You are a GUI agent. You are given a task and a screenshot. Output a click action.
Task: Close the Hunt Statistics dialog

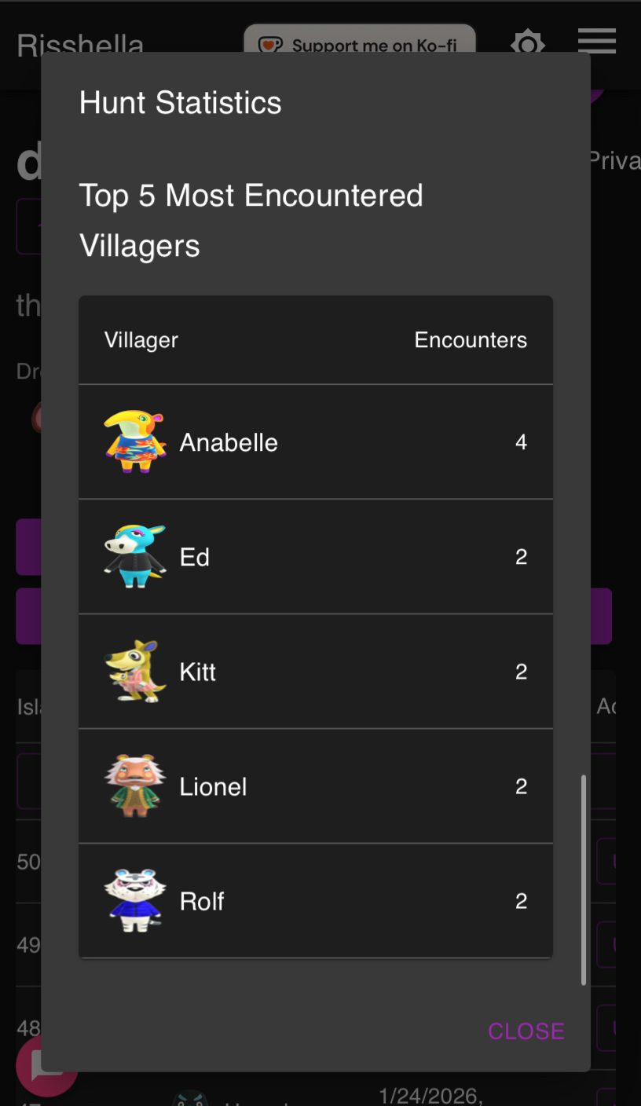point(526,1031)
